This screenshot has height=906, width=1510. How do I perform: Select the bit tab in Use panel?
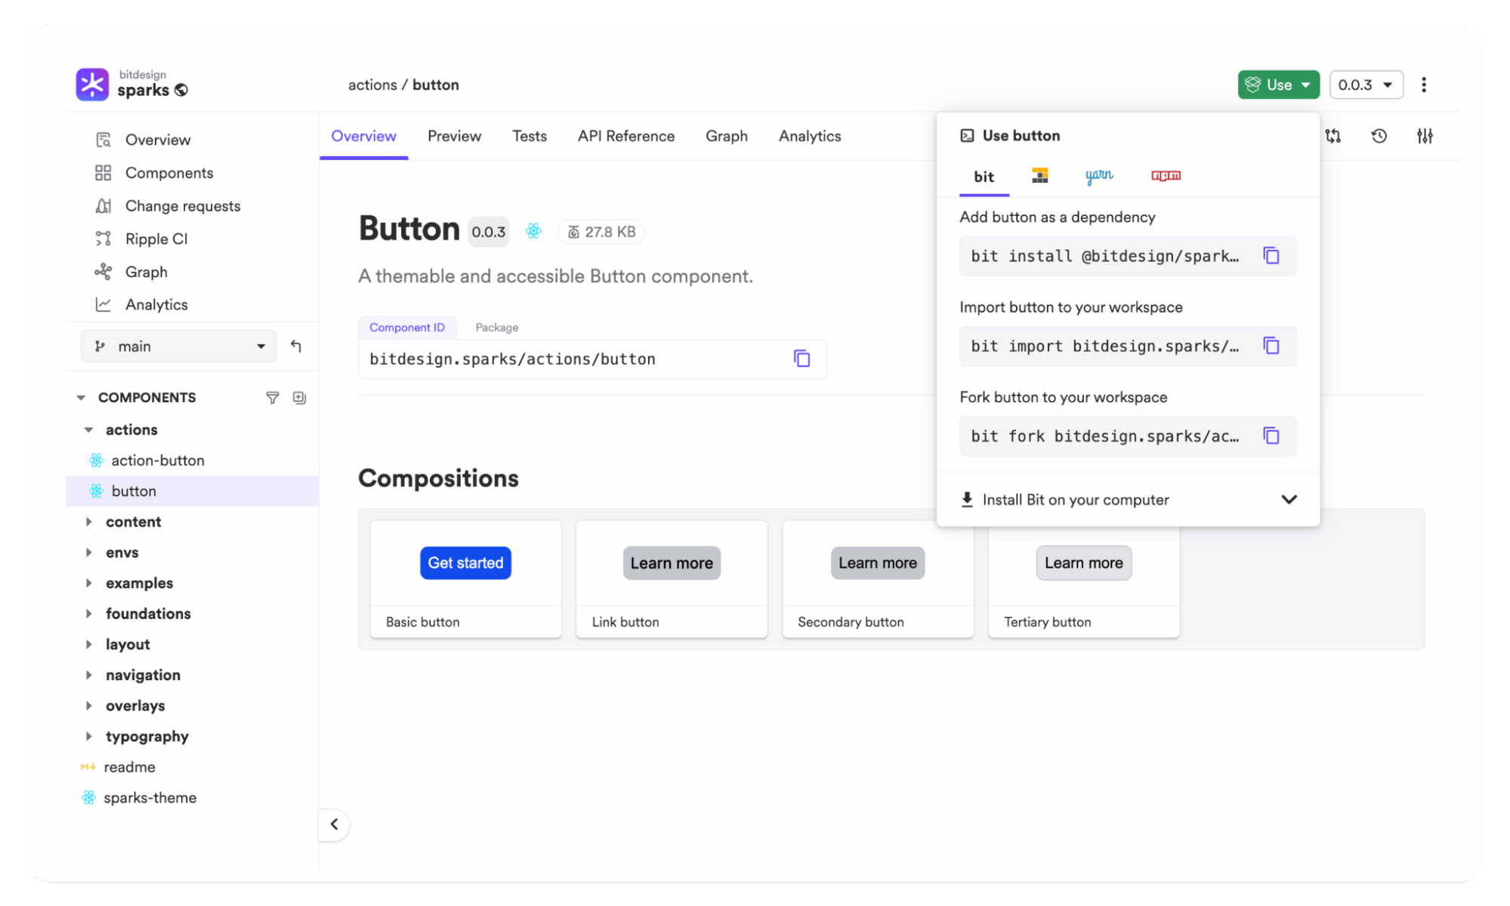984,177
